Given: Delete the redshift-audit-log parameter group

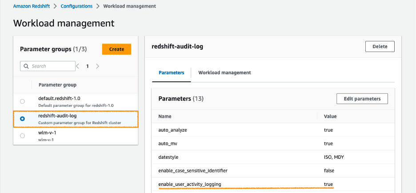Looking at the screenshot, I should (380, 46).
